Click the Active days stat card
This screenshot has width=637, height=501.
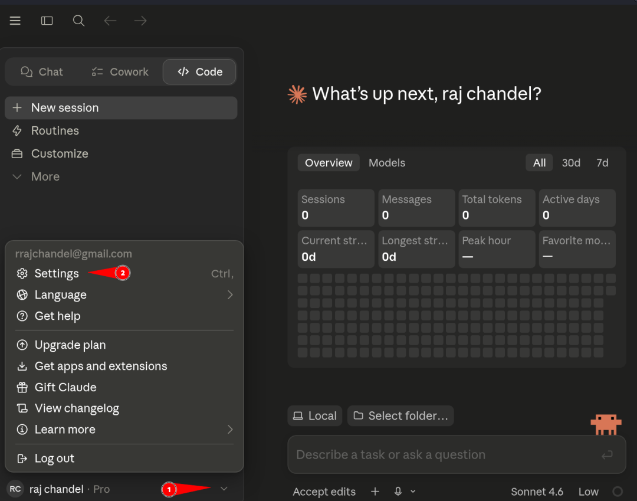(577, 208)
